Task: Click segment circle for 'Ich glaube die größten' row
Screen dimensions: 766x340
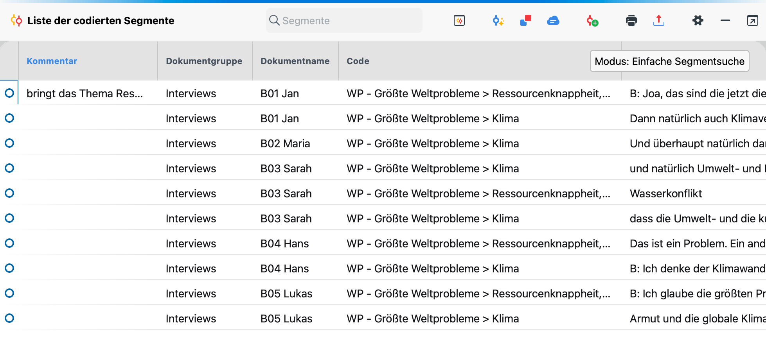Action: (x=9, y=293)
